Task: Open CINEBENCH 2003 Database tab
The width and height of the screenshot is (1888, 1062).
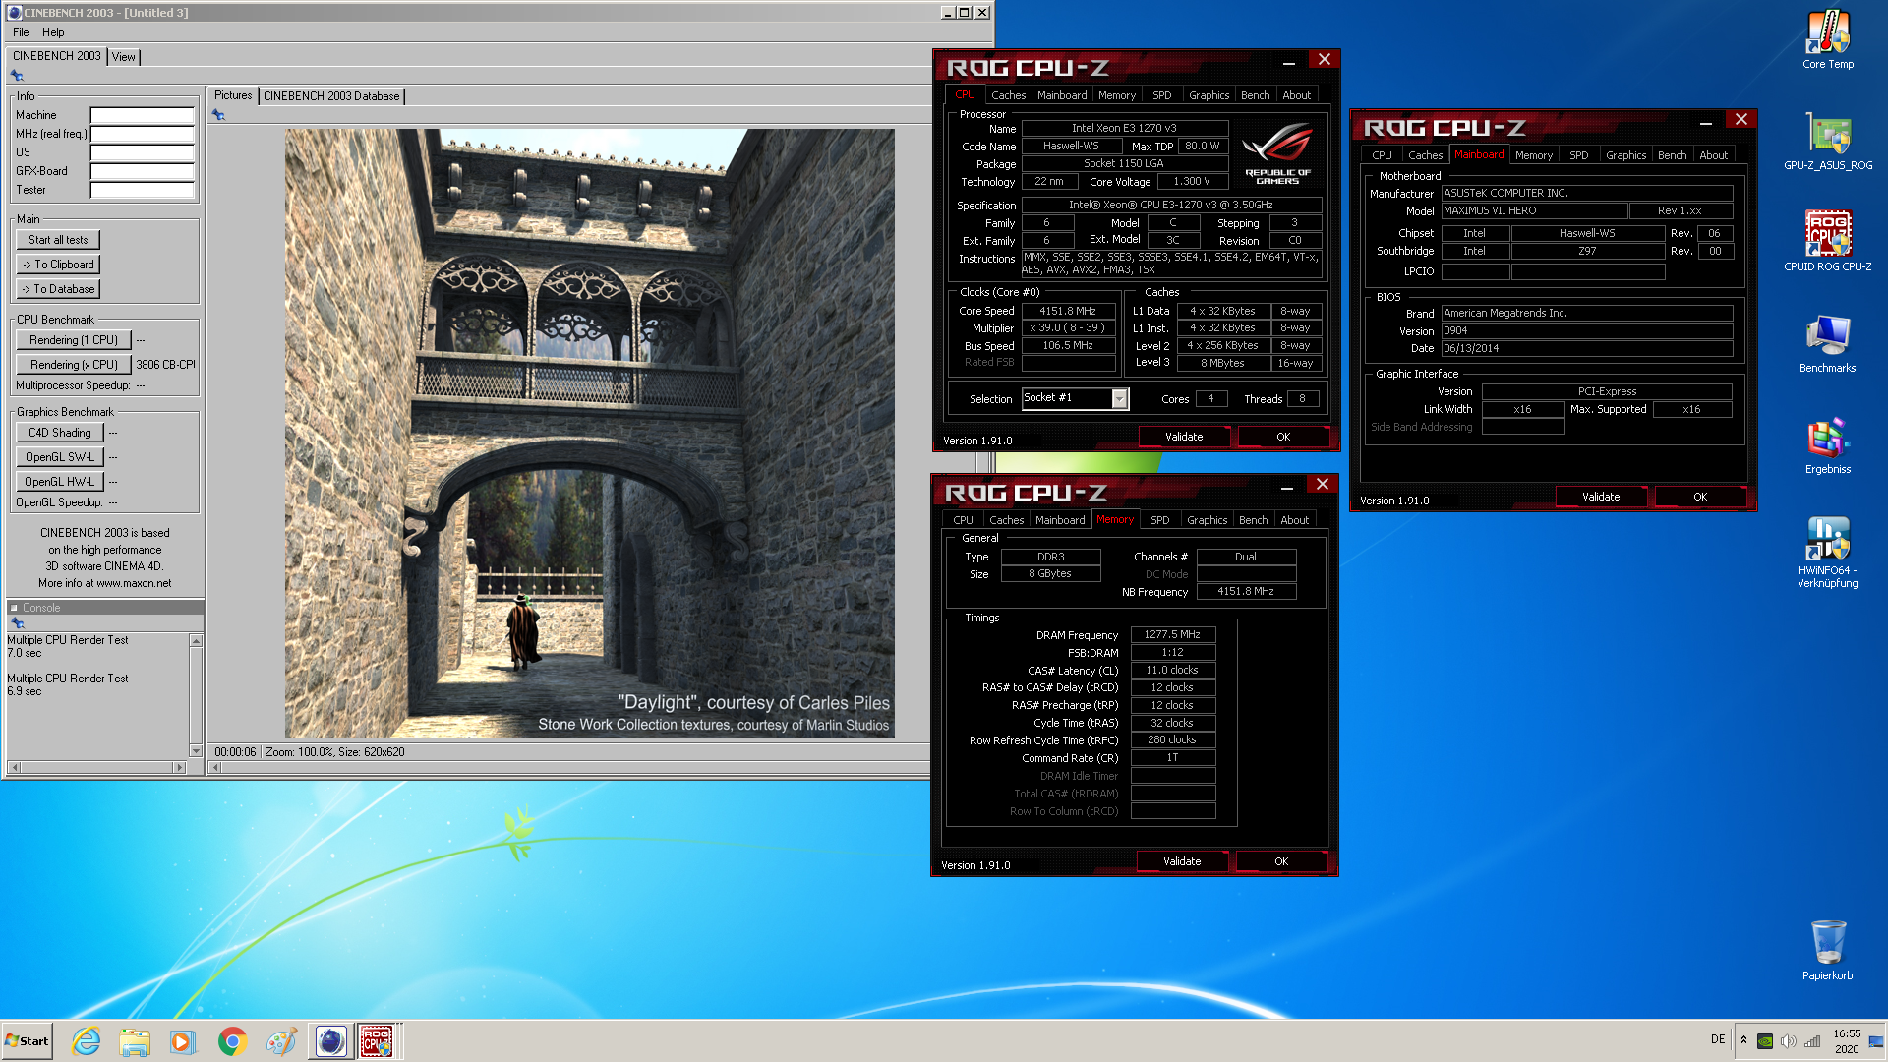Action: tap(331, 96)
